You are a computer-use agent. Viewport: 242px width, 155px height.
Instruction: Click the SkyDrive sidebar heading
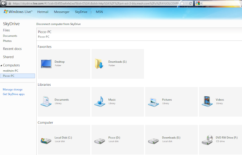pyautogui.click(x=11, y=24)
